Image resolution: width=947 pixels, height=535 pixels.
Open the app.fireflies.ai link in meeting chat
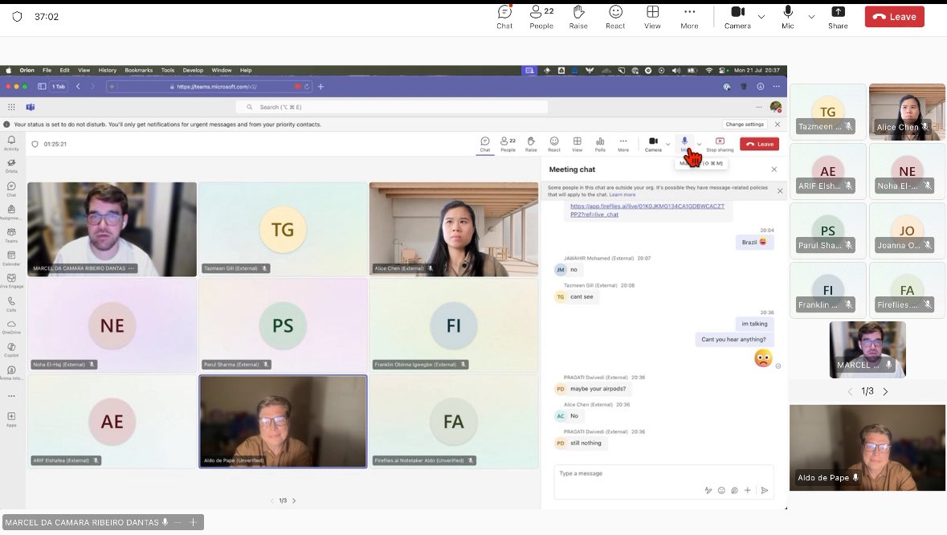pos(647,210)
